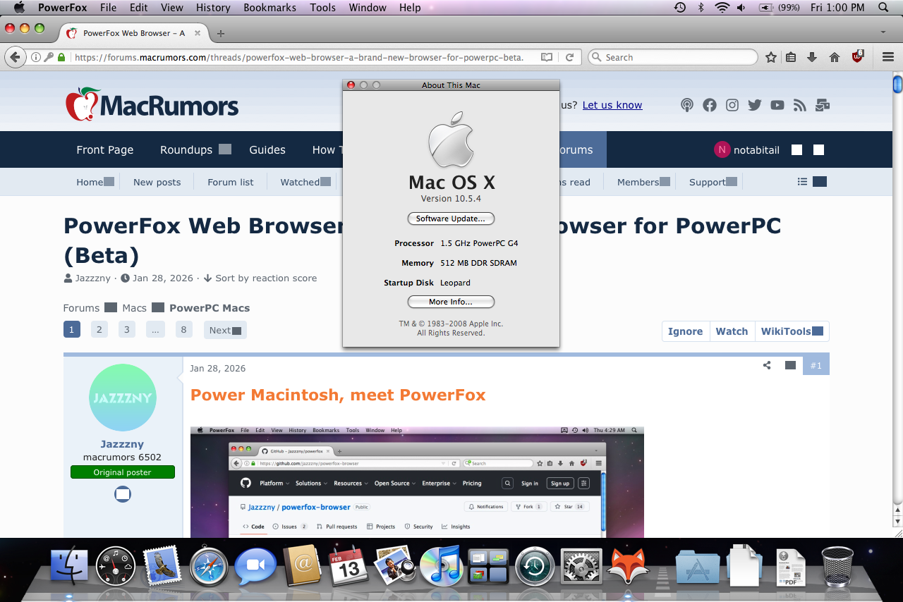Viewport: 903px width, 602px height.
Task: Expand the Watched dropdown
Action: click(x=326, y=182)
